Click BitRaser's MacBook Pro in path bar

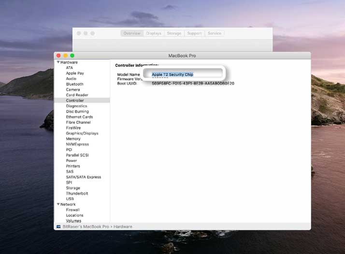click(86, 227)
